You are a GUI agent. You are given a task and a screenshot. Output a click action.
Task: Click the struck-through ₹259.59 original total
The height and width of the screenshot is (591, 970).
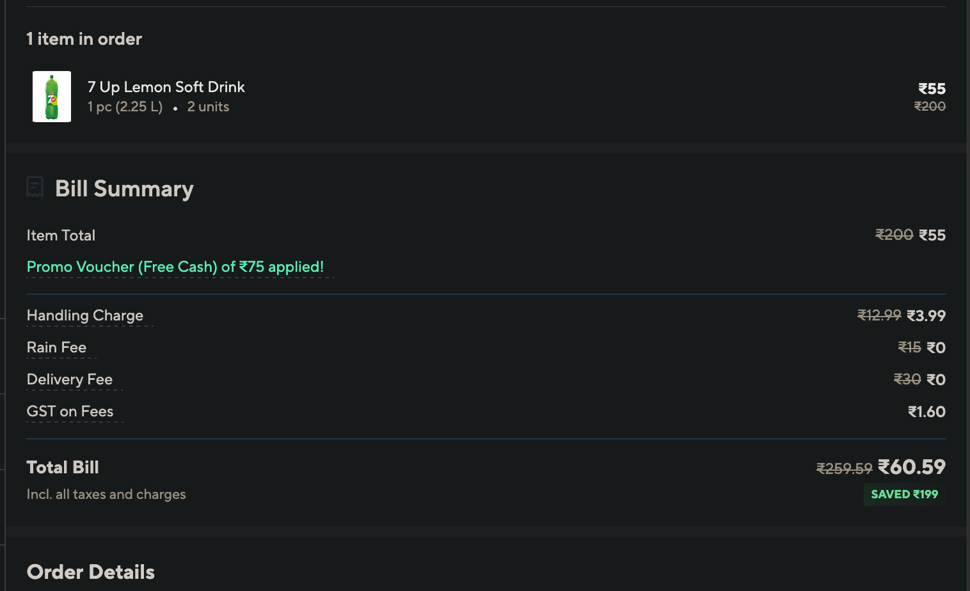coord(844,469)
